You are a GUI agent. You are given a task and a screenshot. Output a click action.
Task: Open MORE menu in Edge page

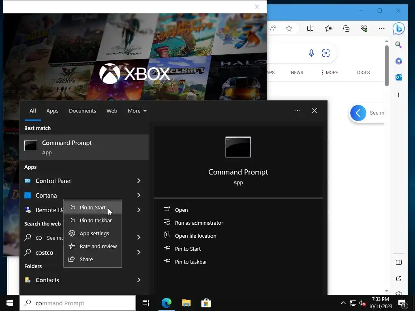point(330,72)
